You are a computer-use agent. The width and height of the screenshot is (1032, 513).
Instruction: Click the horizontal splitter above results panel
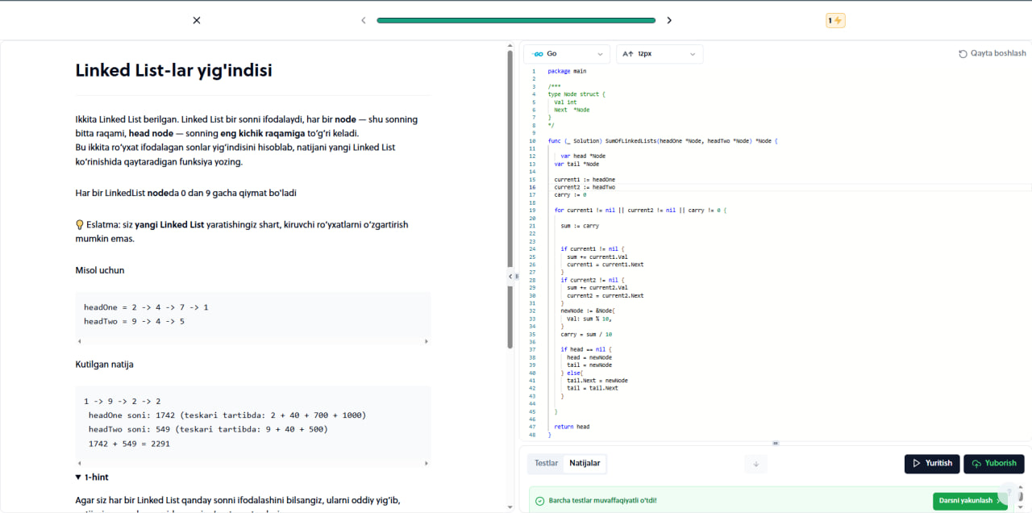pos(776,443)
